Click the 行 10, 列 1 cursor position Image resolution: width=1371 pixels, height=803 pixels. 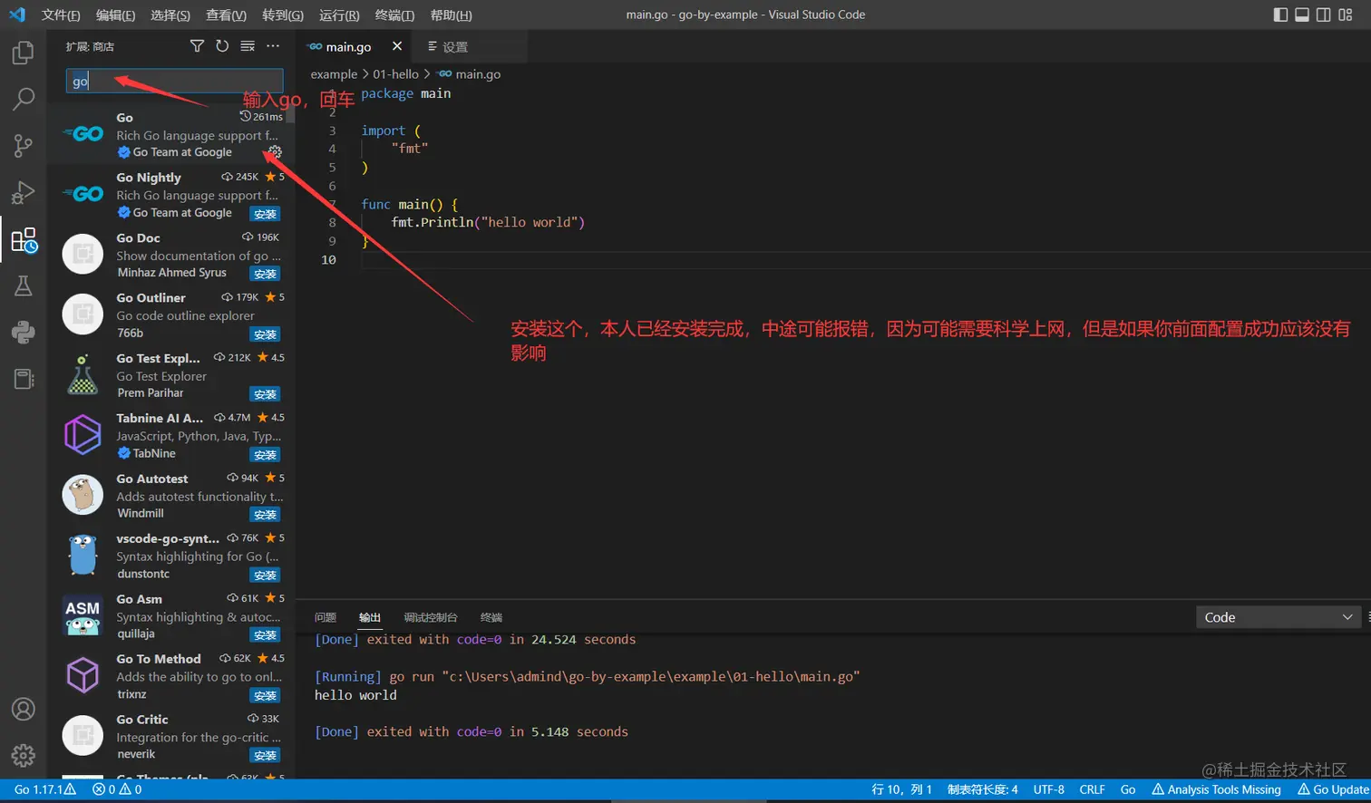click(x=901, y=789)
